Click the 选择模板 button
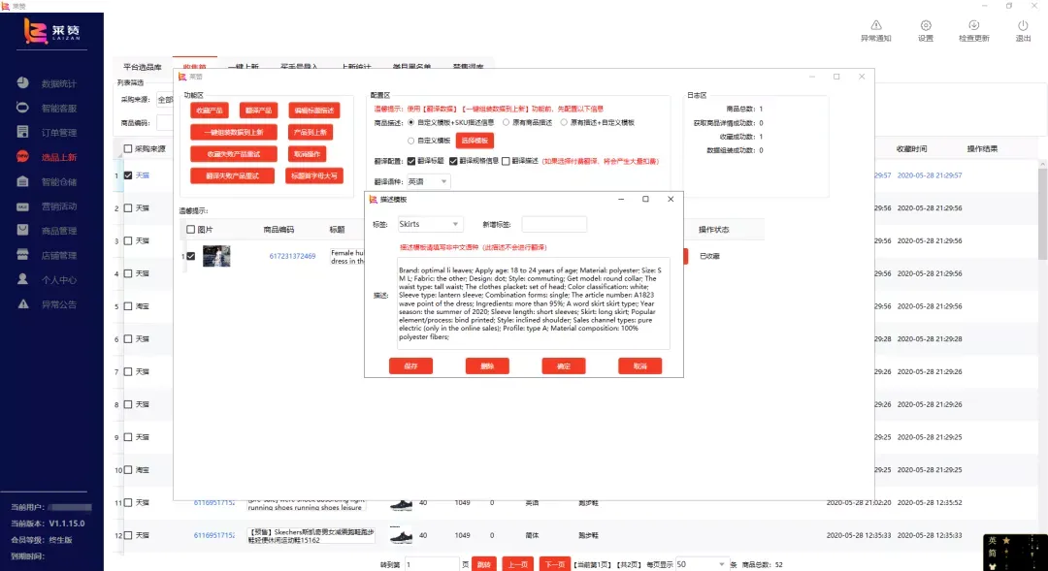 coord(475,141)
